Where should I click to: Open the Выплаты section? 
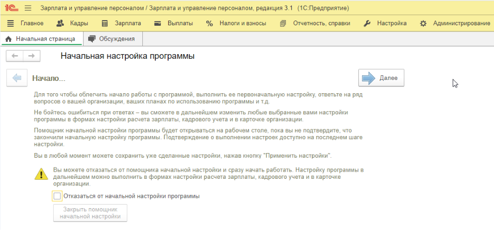click(174, 23)
